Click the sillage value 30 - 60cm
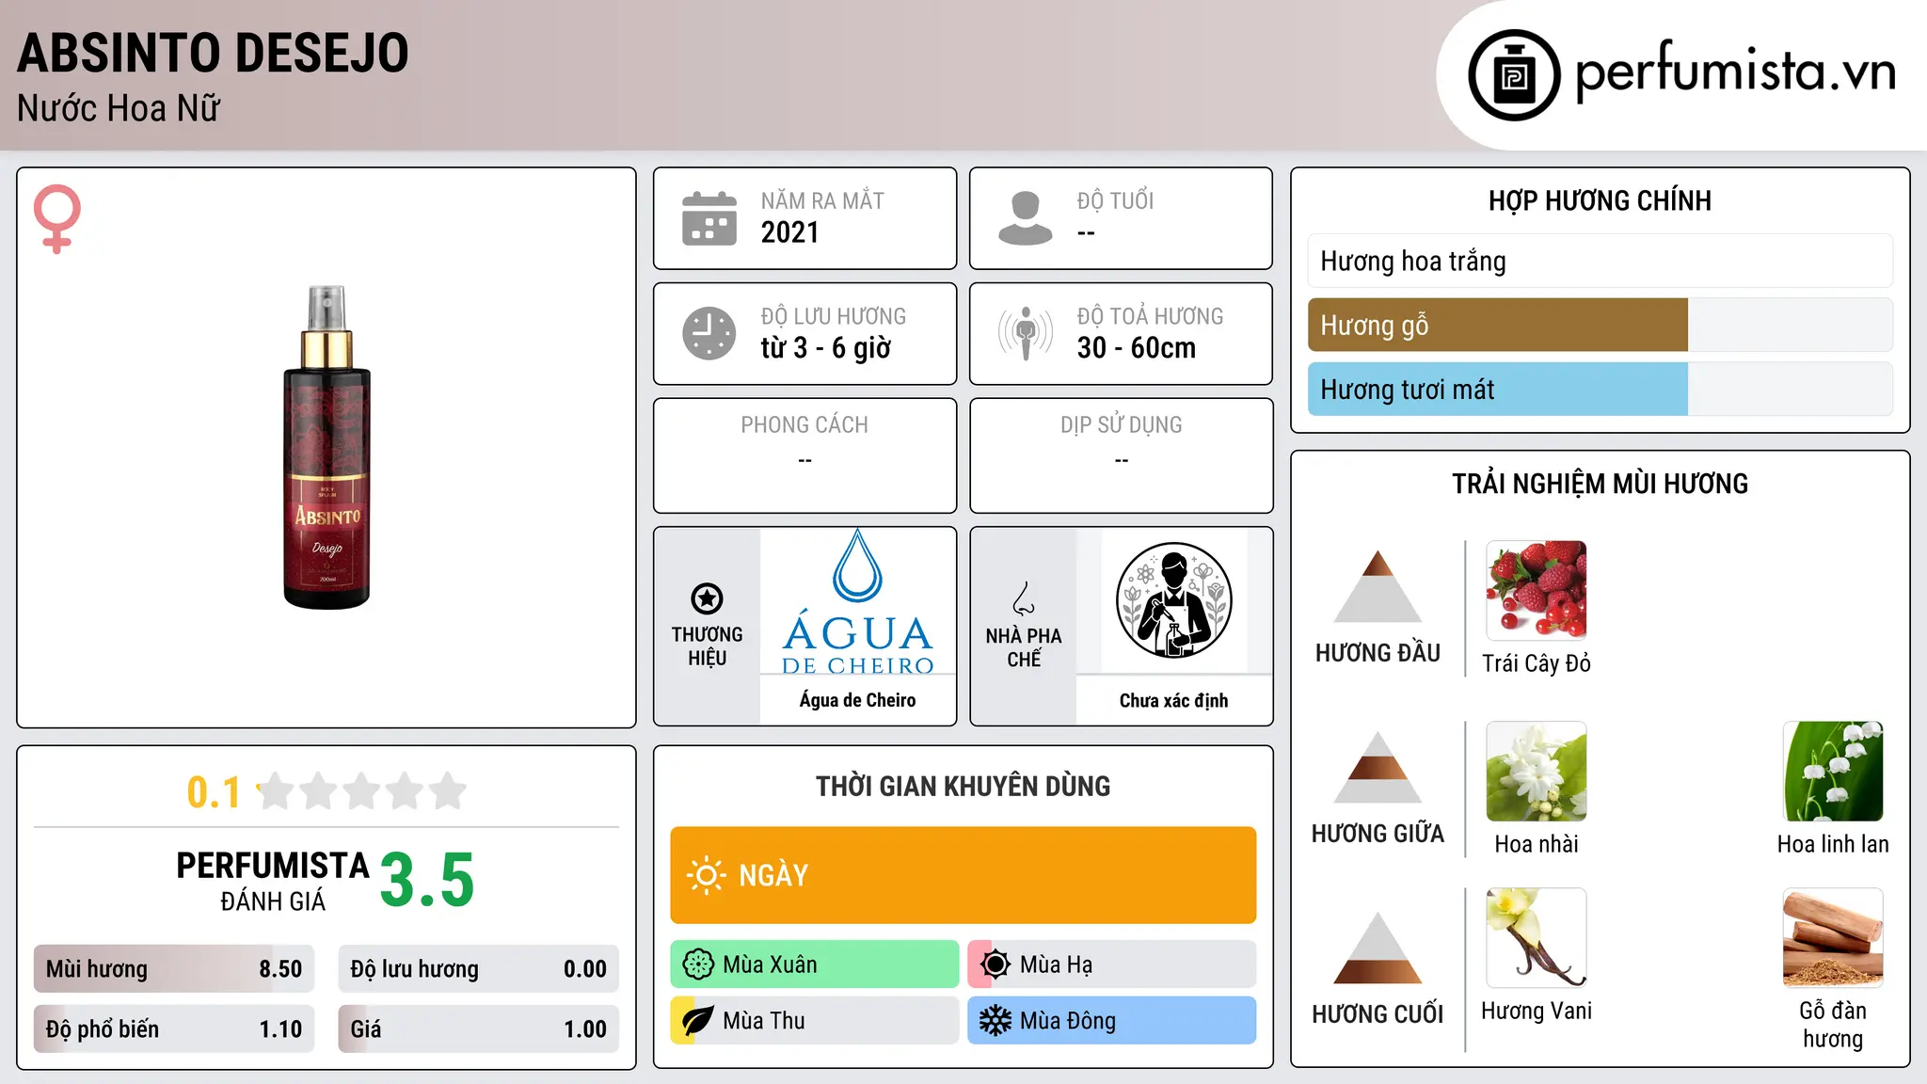1927x1084 pixels. pos(1137,348)
